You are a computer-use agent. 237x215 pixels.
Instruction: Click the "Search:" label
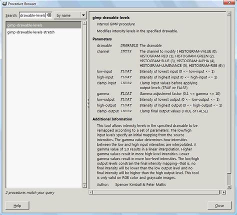click(11, 16)
